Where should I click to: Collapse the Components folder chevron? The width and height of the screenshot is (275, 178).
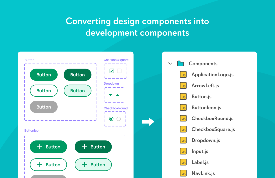(170, 63)
